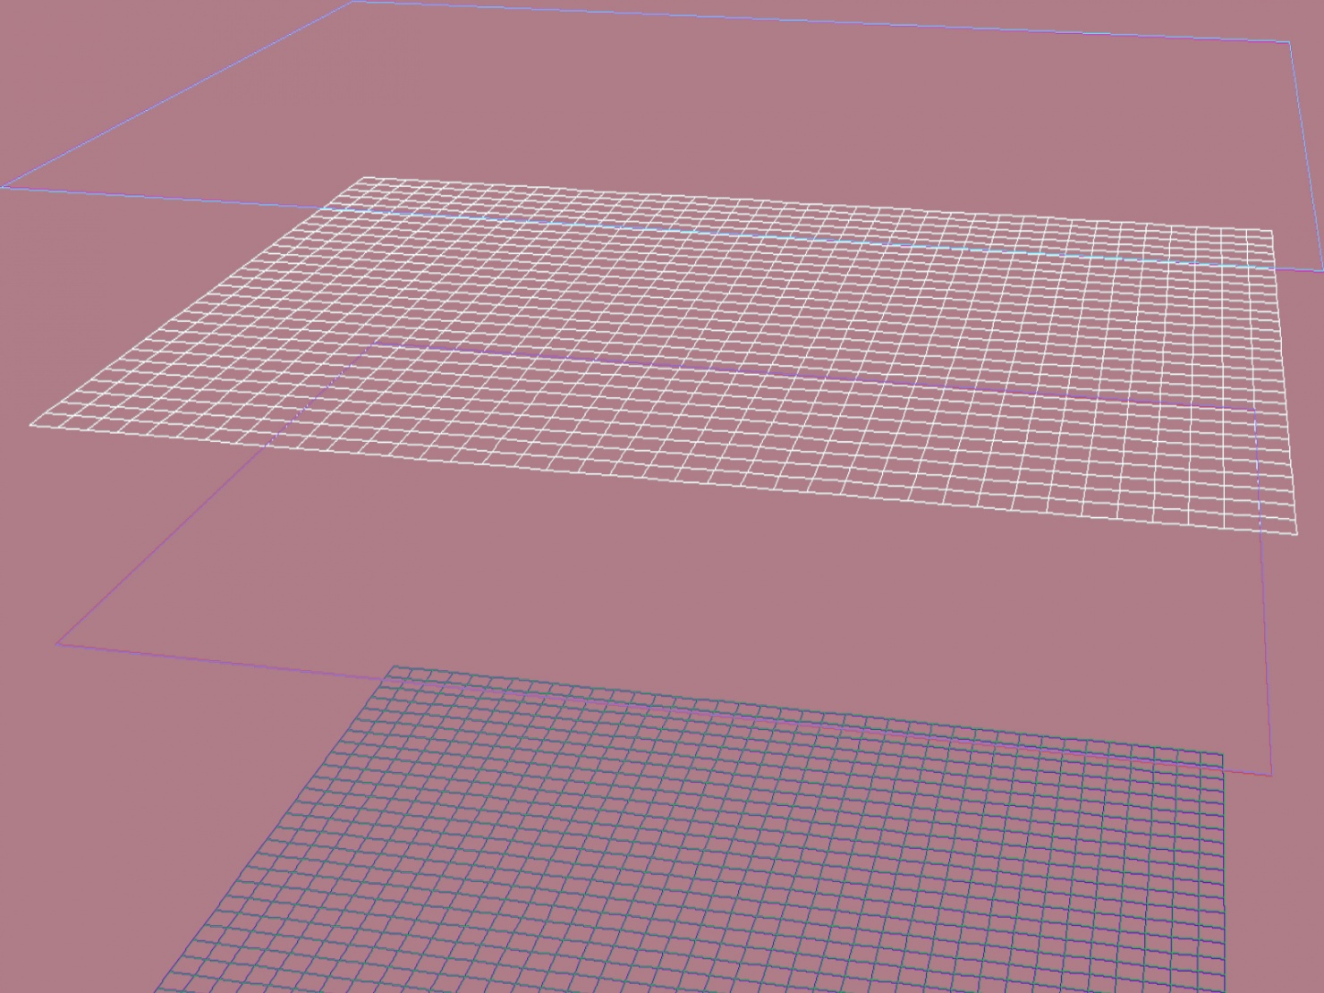This screenshot has height=993, width=1324.
Task: Click the blue rectangle outline's top edge
Action: tap(820, 21)
